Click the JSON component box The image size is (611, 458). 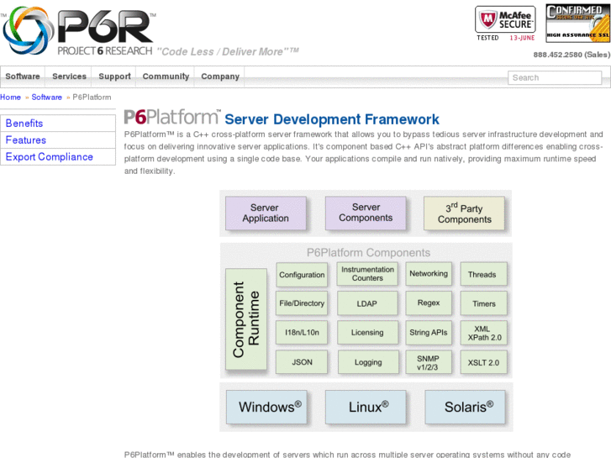[302, 362]
